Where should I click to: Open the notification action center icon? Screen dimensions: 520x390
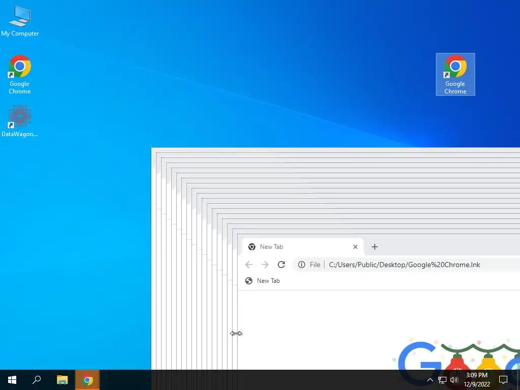503,380
